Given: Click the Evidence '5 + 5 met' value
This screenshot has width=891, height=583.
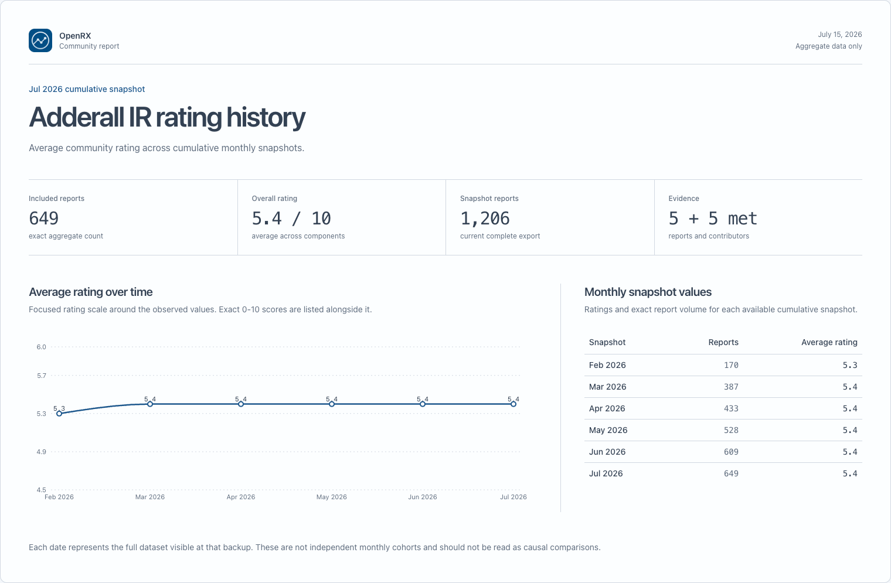Looking at the screenshot, I should point(713,219).
